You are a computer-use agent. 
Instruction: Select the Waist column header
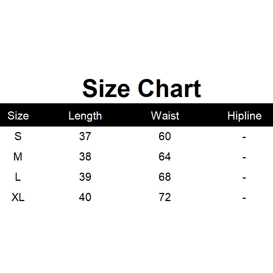click(x=165, y=116)
